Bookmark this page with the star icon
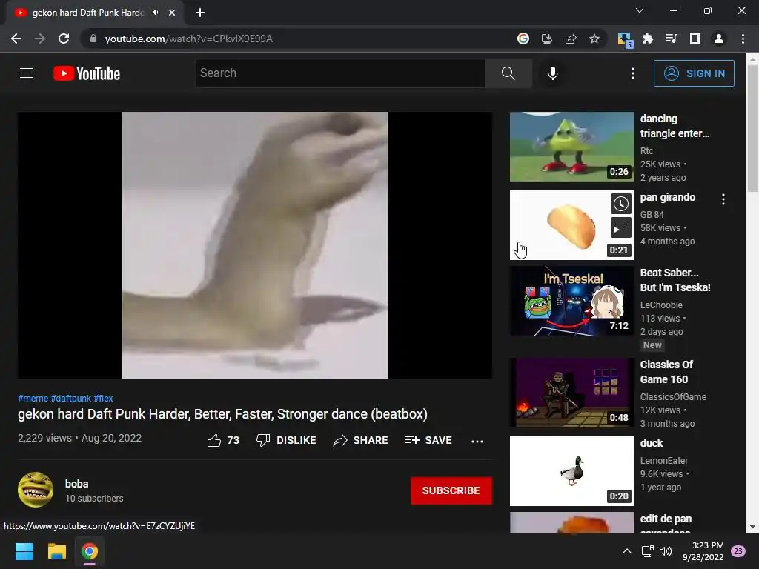Screen dimensions: 759x569 click(x=594, y=39)
